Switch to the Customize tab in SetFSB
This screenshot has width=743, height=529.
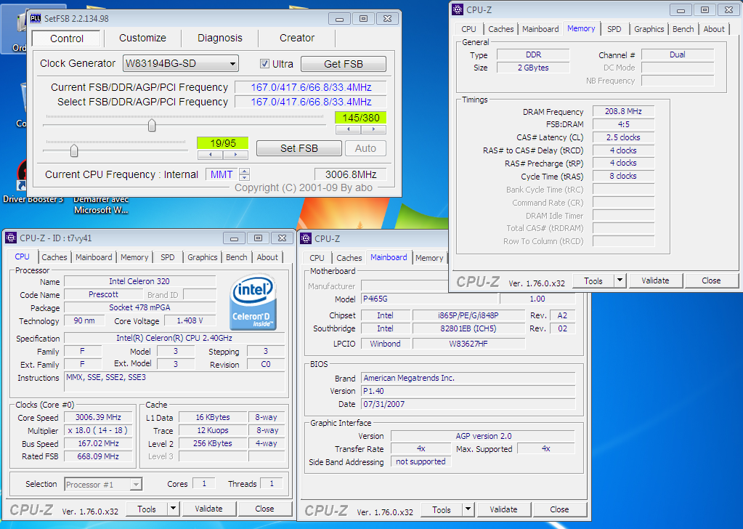coord(142,38)
